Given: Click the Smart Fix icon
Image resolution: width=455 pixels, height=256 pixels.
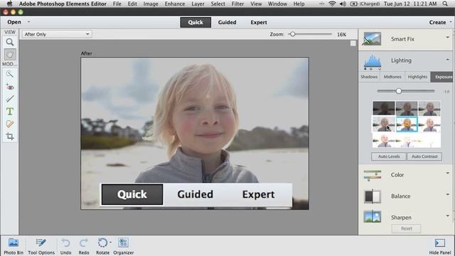Looking at the screenshot, I should (x=372, y=39).
